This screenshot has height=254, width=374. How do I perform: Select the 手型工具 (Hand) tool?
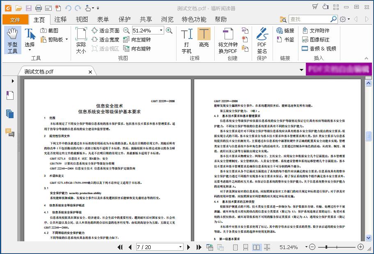[12, 39]
